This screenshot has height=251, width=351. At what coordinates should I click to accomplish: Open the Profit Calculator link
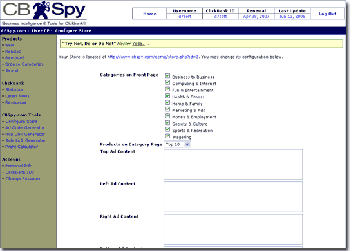point(22,147)
